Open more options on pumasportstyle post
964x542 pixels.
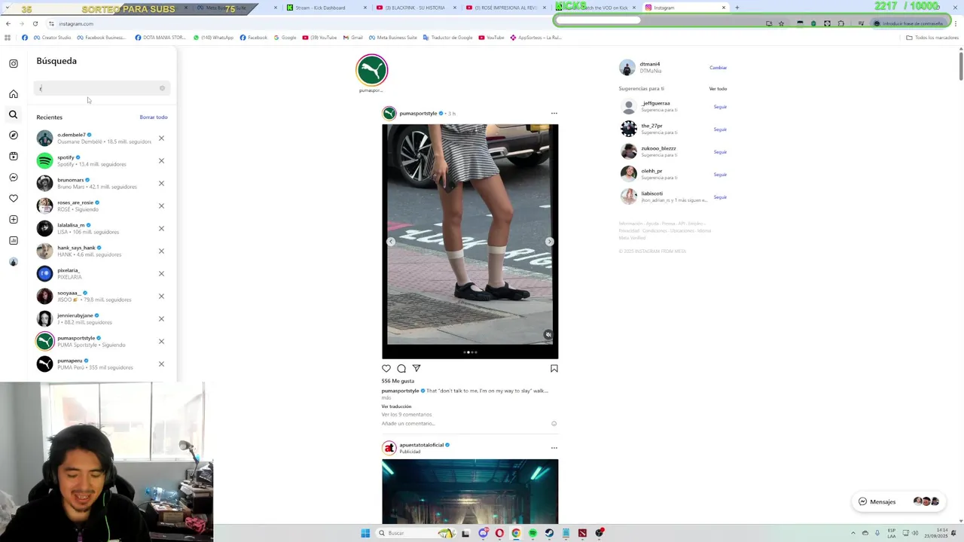coord(554,114)
